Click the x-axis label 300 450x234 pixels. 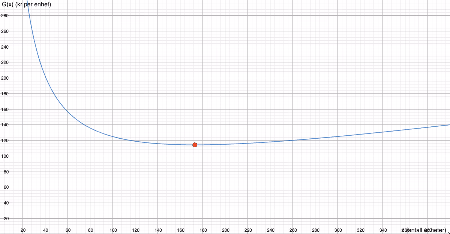(338, 230)
